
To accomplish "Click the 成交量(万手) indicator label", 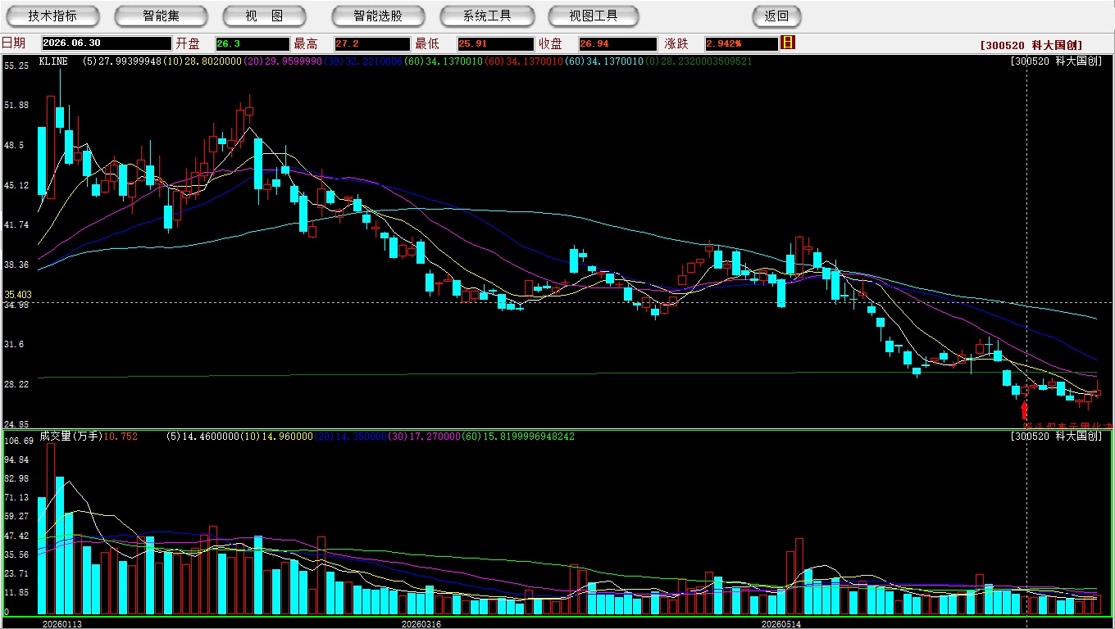I will tap(71, 437).
